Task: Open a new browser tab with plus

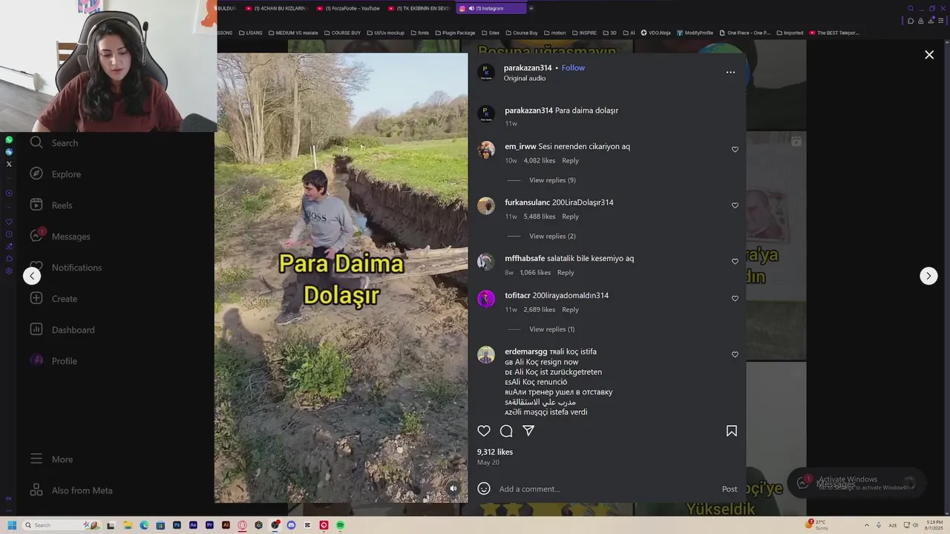Action: pyautogui.click(x=531, y=8)
